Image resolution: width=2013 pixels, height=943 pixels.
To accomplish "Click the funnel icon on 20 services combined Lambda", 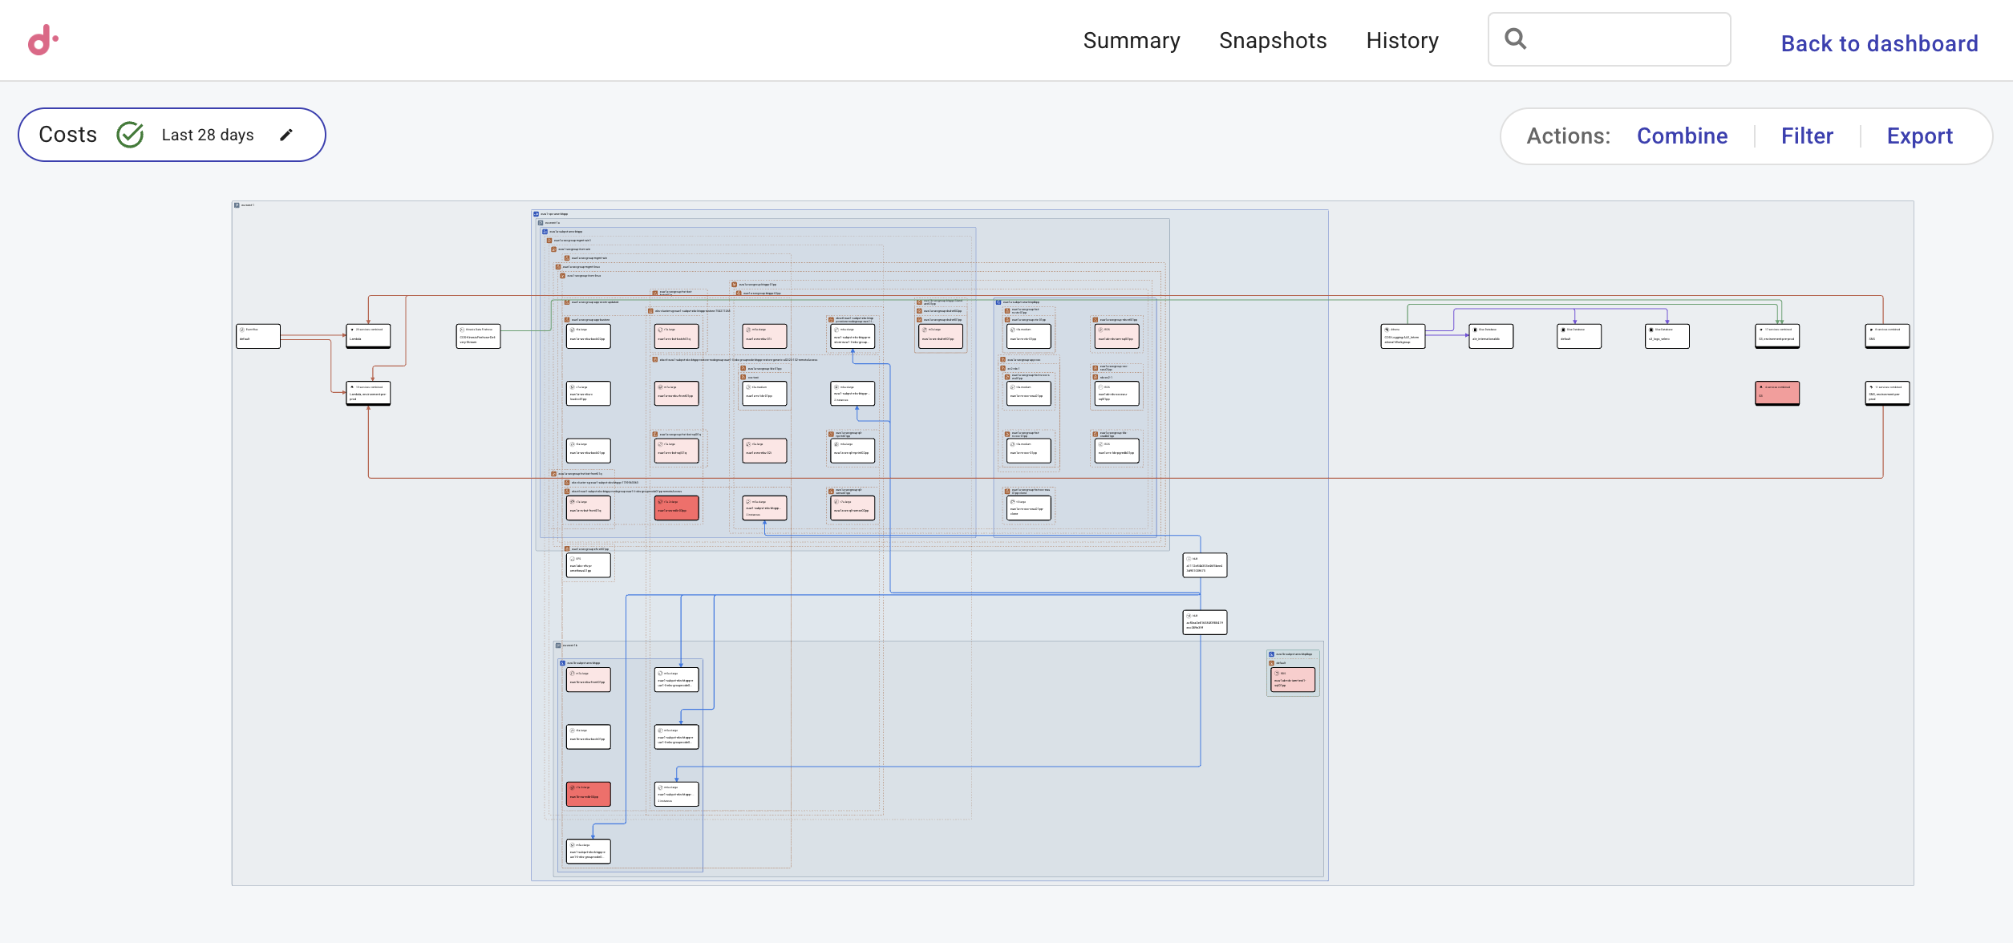I will pyautogui.click(x=352, y=330).
